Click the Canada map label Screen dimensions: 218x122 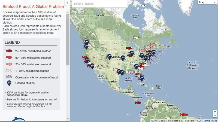pyautogui.click(x=100, y=15)
